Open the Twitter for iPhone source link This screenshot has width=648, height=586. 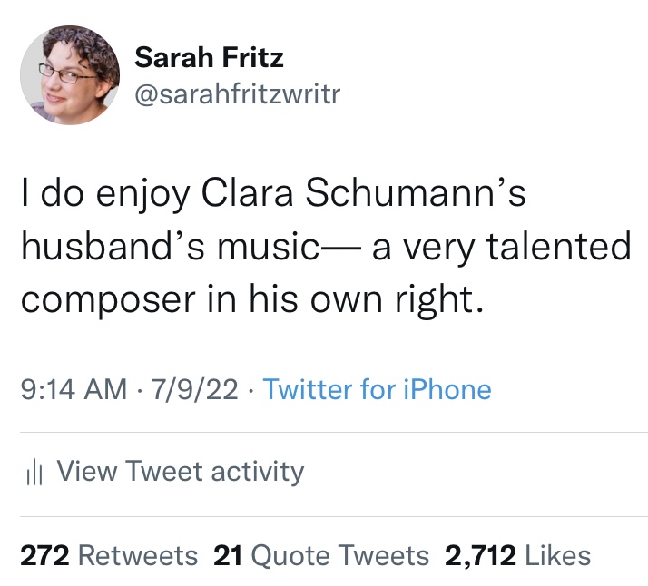point(377,390)
